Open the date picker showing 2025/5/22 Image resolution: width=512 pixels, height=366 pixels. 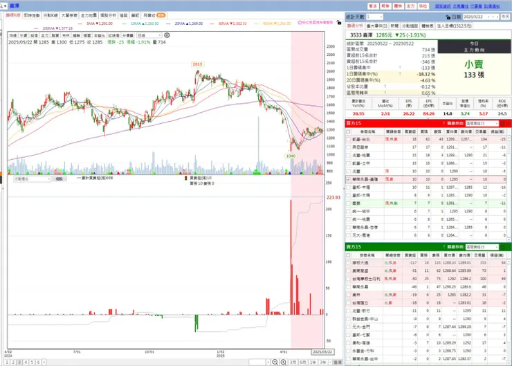point(482,17)
